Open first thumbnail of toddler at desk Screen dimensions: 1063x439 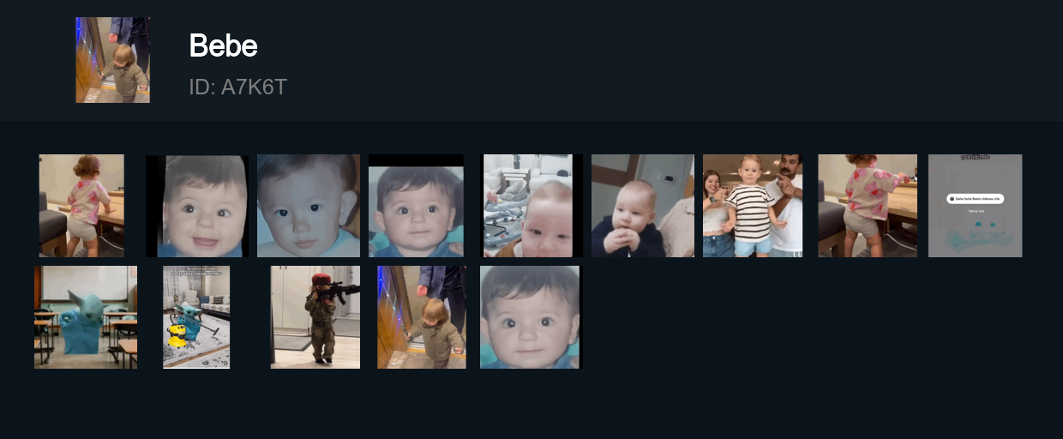[x=81, y=206]
